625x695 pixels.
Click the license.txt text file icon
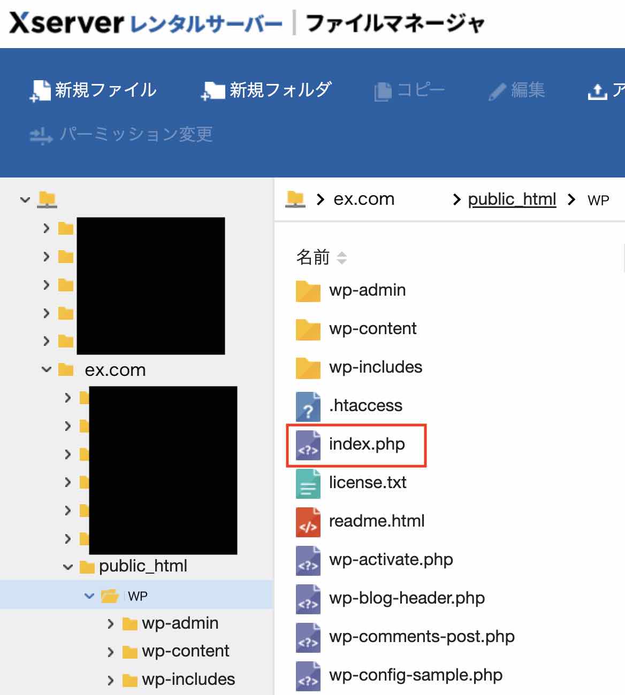[308, 483]
